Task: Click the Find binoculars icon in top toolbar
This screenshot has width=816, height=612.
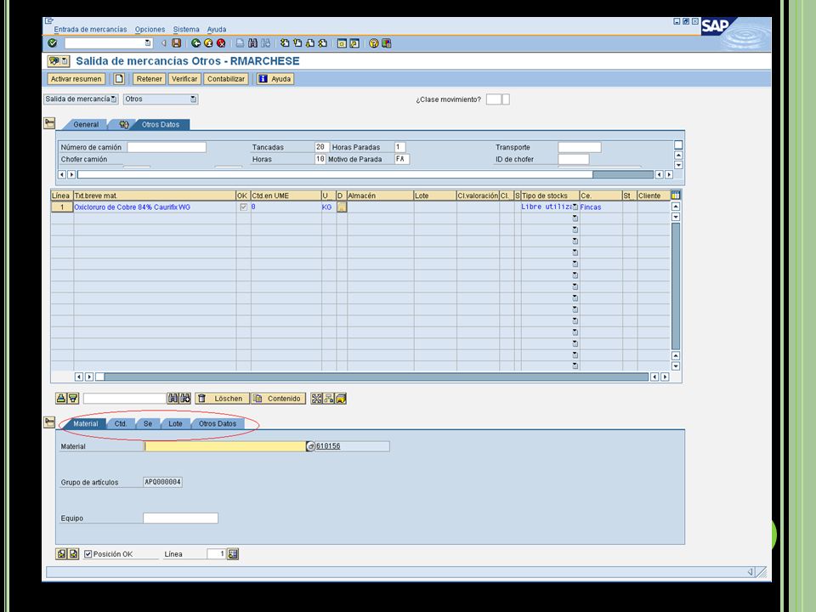Action: coord(253,43)
